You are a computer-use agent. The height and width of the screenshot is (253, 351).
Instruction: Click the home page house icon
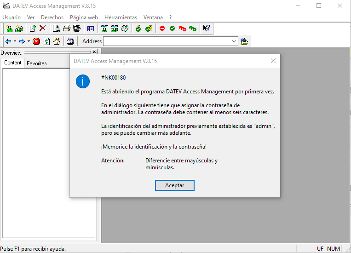[57, 41]
